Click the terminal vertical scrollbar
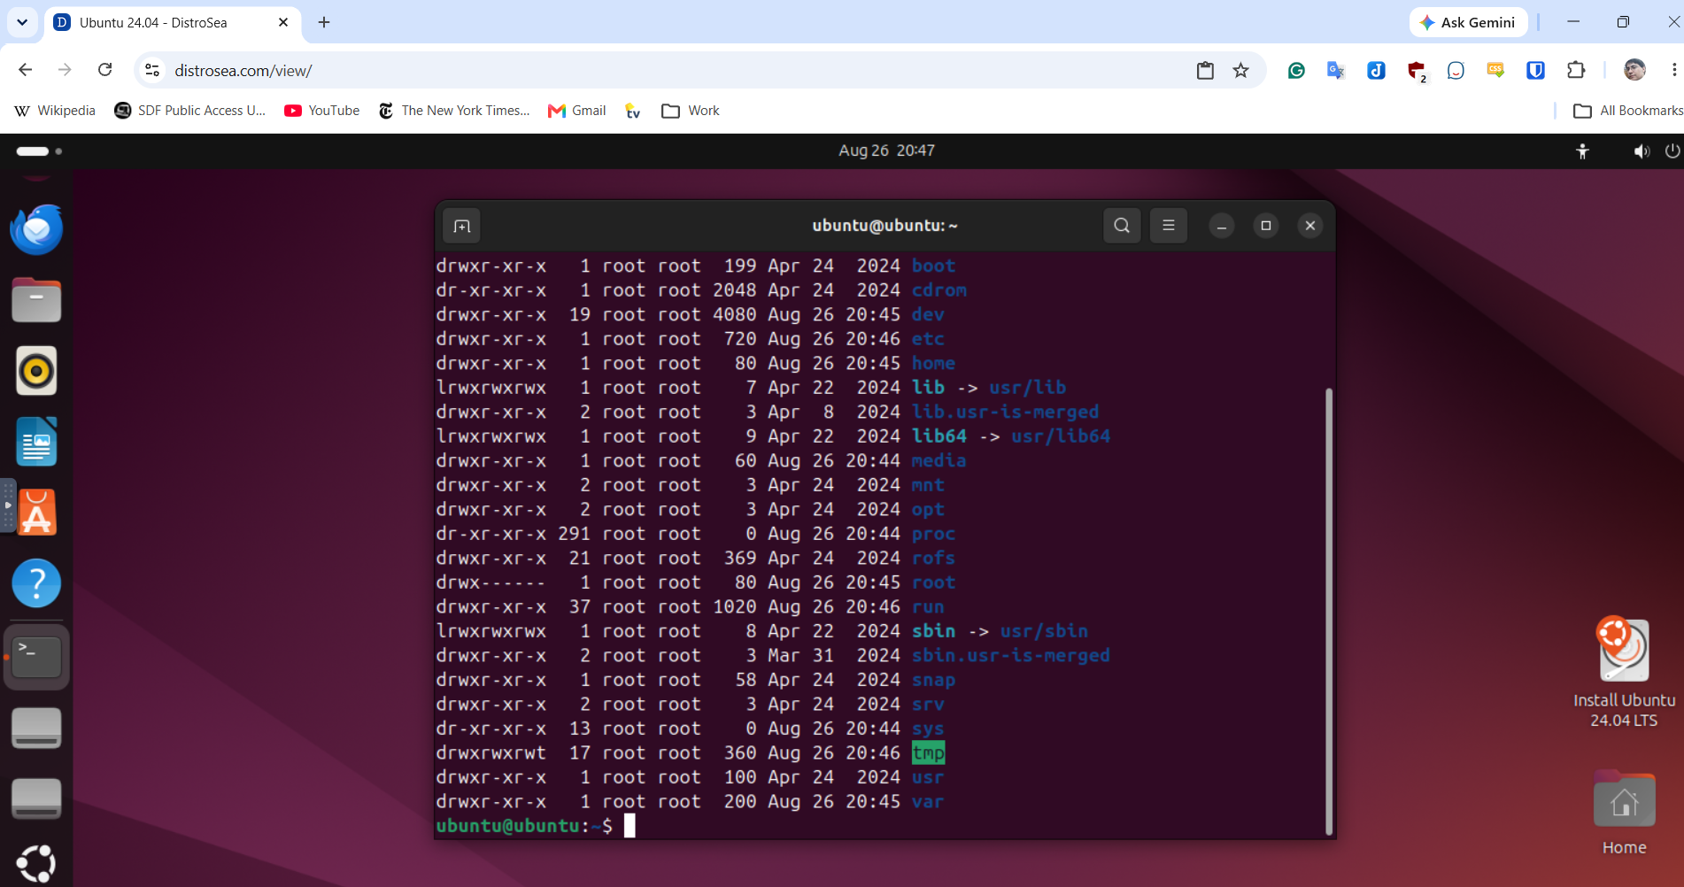Image resolution: width=1684 pixels, height=887 pixels. [1328, 611]
